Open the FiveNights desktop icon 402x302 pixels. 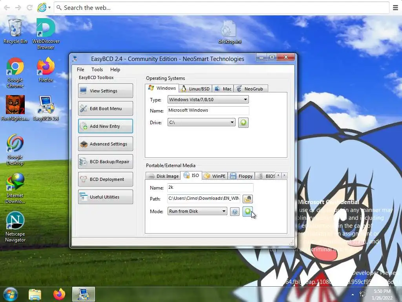pos(15,108)
